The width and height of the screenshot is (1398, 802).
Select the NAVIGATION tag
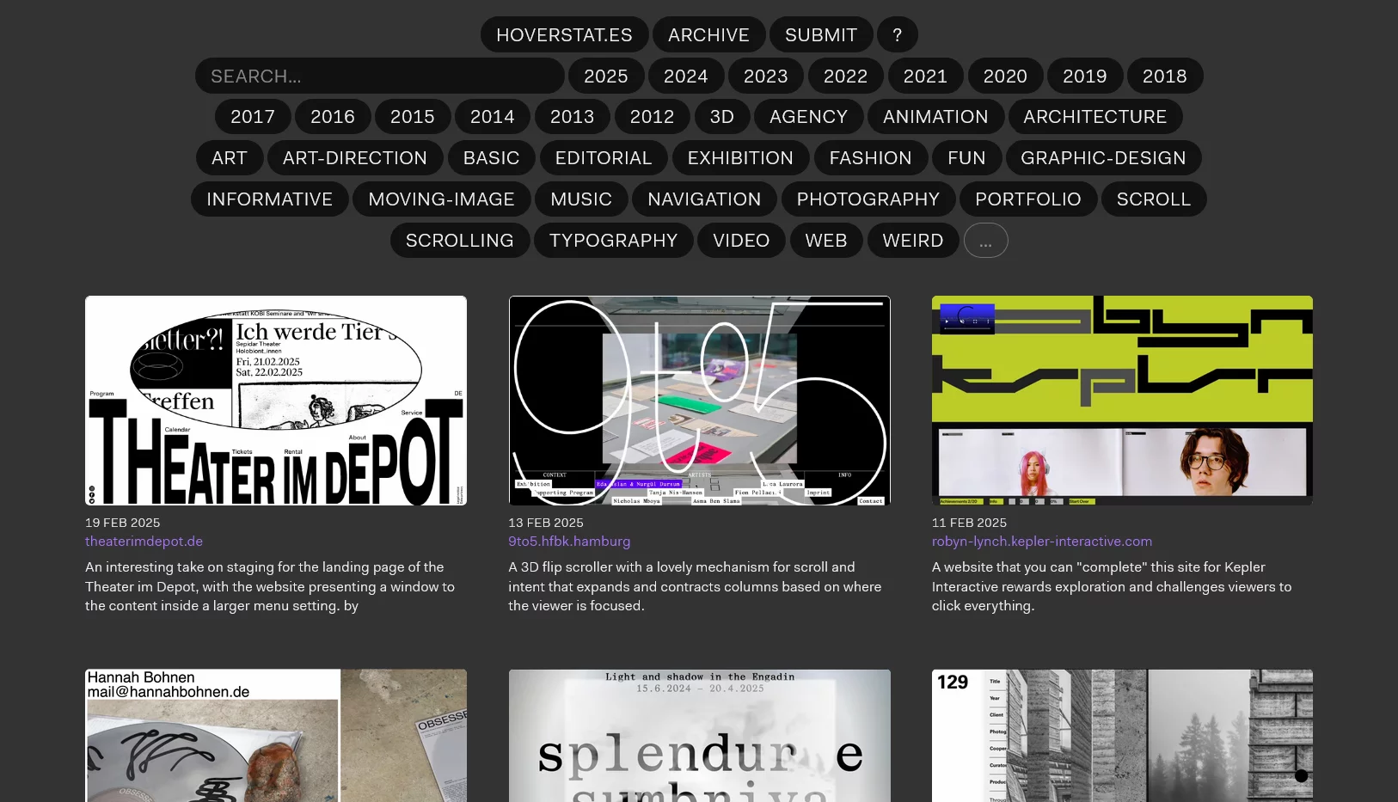tap(705, 199)
